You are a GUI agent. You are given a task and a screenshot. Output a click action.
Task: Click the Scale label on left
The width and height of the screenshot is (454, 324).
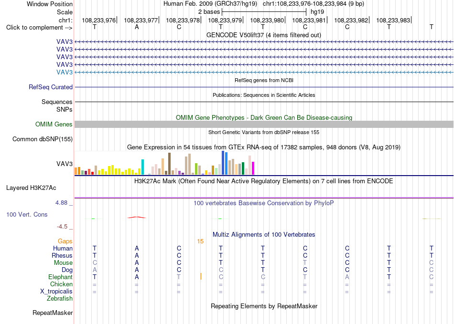point(65,12)
